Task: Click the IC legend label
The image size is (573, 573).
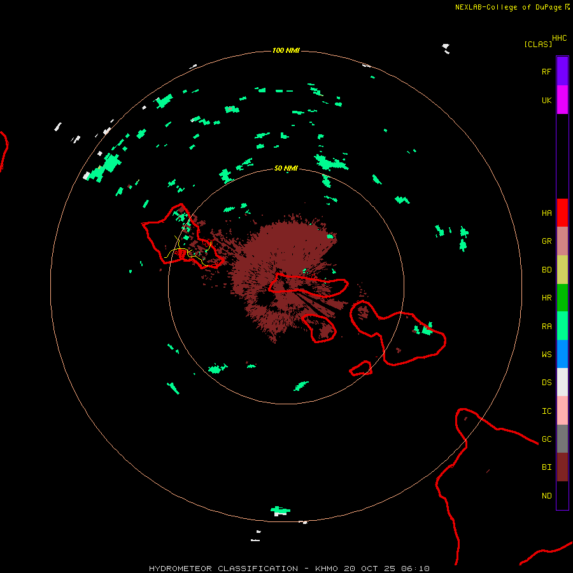Action: point(546,411)
